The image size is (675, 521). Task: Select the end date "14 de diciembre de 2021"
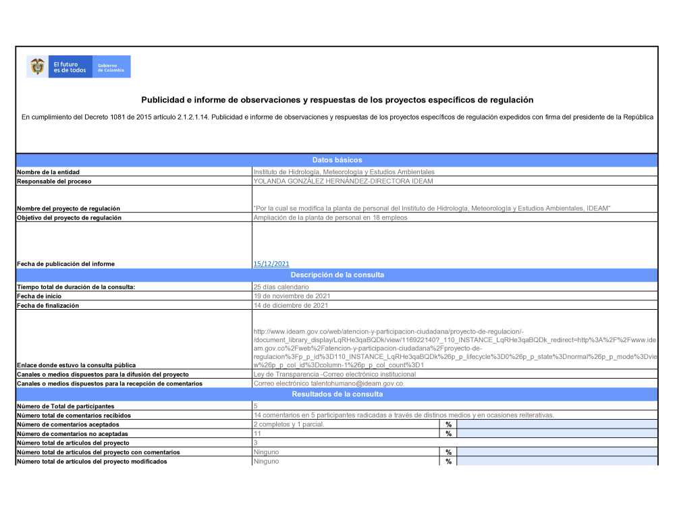click(290, 306)
